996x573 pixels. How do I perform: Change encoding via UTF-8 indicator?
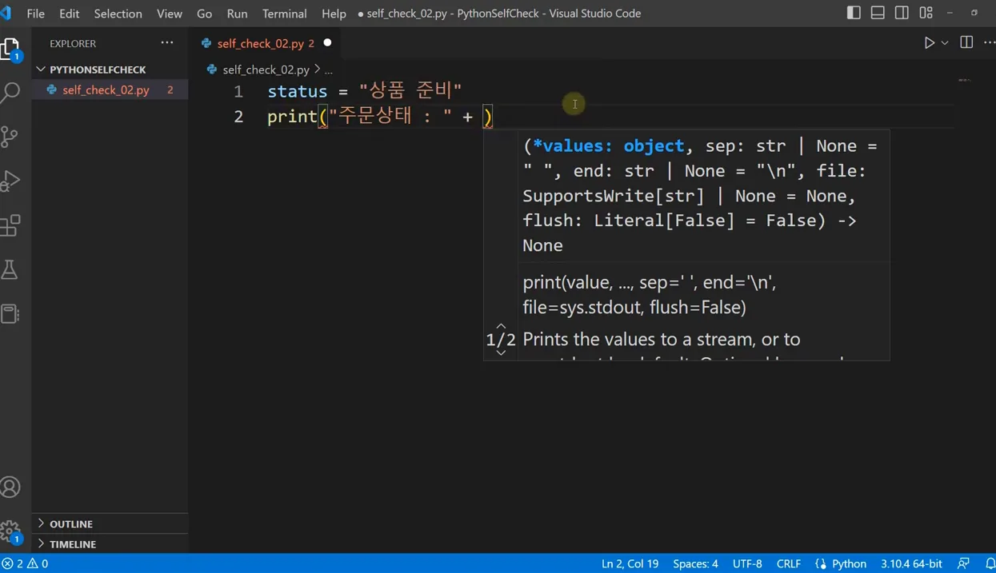click(x=747, y=563)
